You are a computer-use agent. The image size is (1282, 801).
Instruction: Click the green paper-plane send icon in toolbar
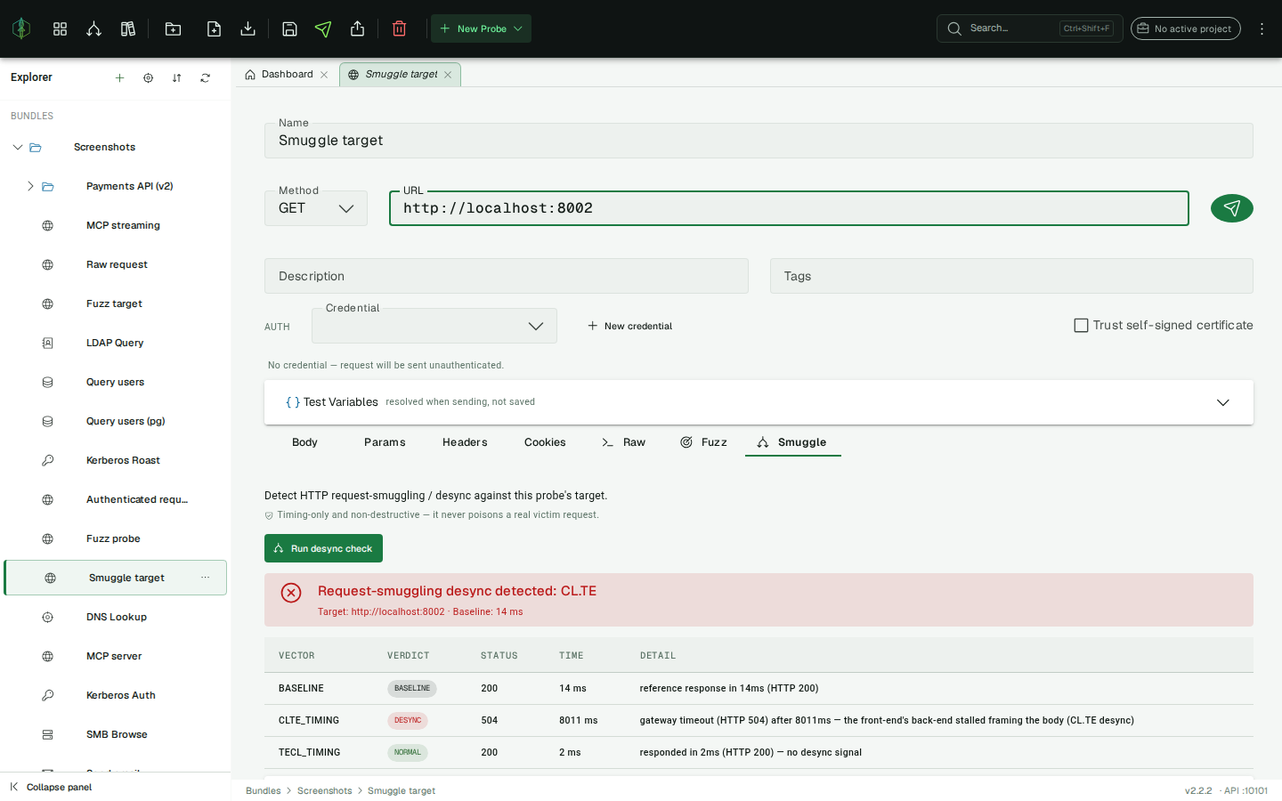(x=323, y=28)
